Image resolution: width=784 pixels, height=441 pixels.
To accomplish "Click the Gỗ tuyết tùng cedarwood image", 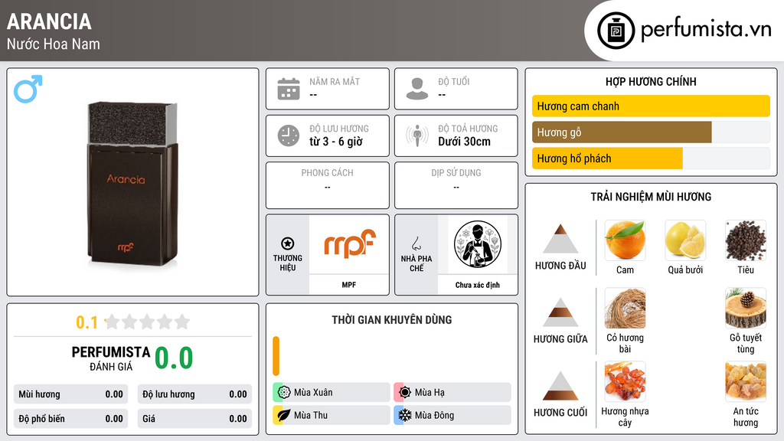I will click(x=746, y=308).
